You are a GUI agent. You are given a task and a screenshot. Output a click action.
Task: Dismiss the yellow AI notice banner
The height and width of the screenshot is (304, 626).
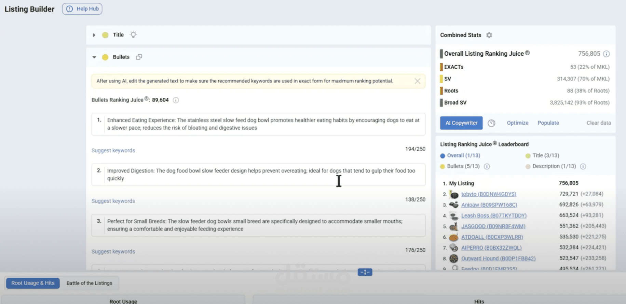click(x=417, y=81)
